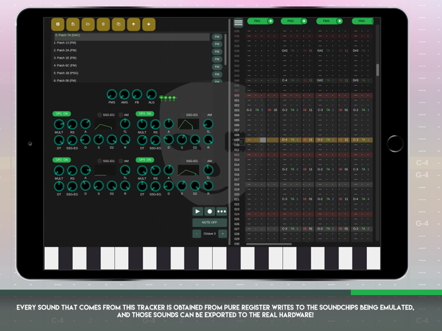This screenshot has width=442, height=331.
Task: Select the FM1 channel header
Action: (x=257, y=21)
